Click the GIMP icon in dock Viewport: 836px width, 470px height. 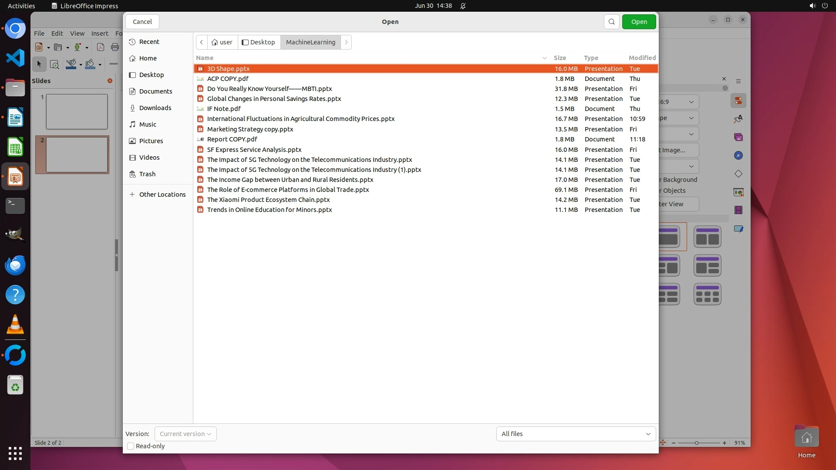pyautogui.click(x=15, y=235)
